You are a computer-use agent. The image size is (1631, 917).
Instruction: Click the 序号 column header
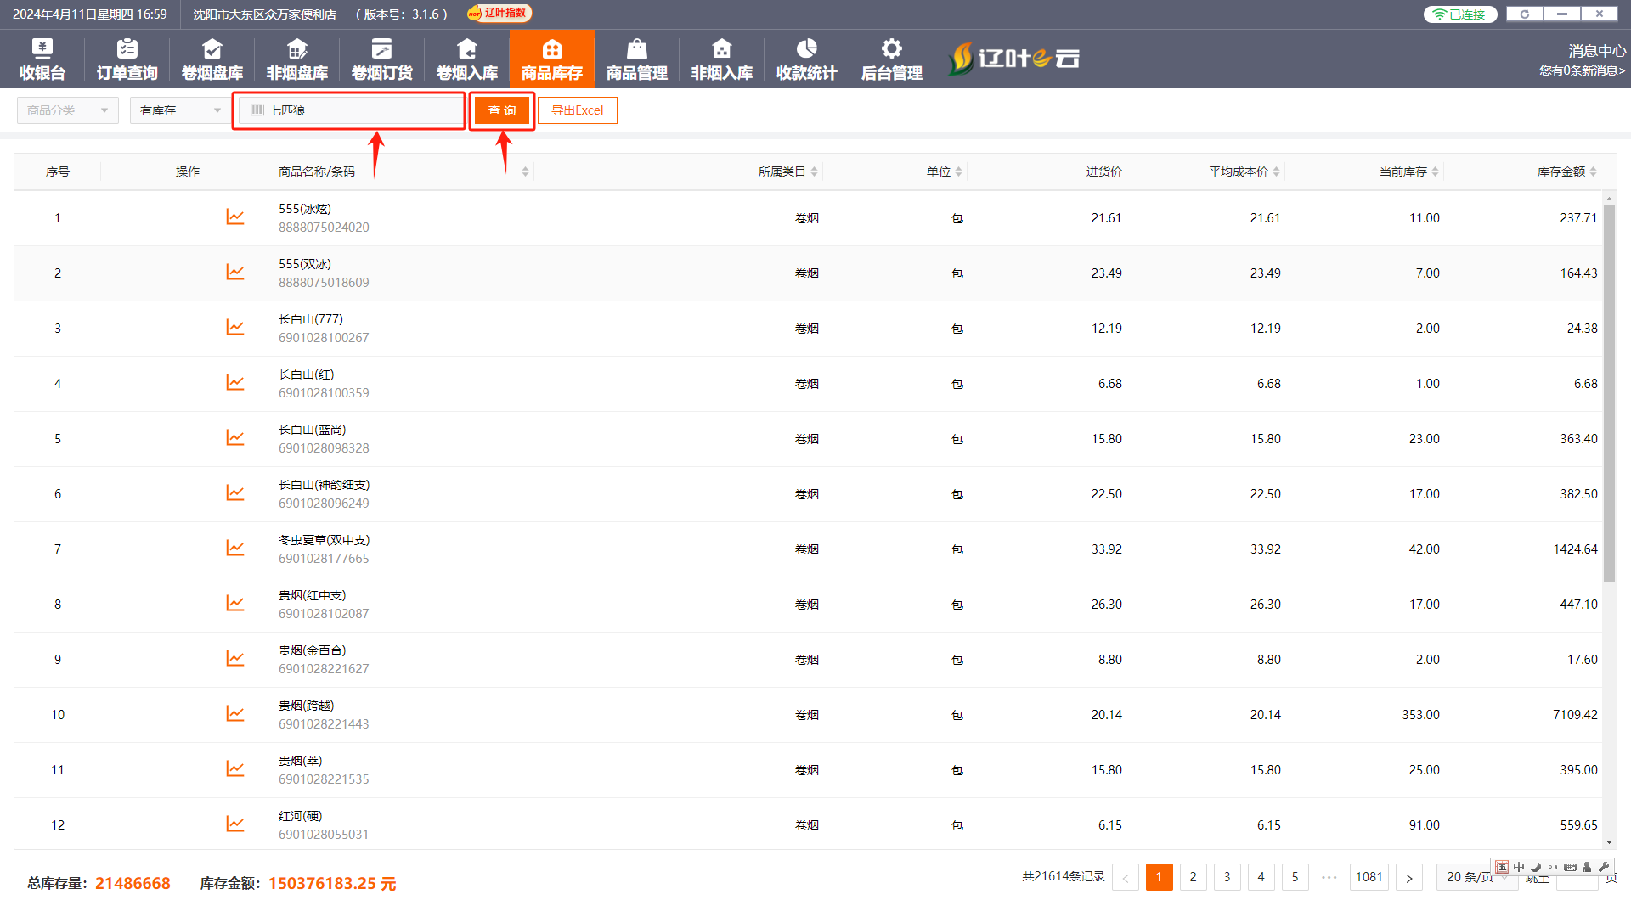pos(58,172)
